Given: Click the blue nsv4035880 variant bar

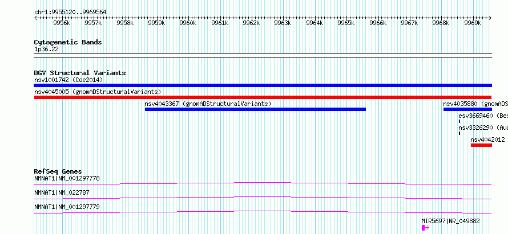Looking at the screenshot, I should click(x=467, y=109).
